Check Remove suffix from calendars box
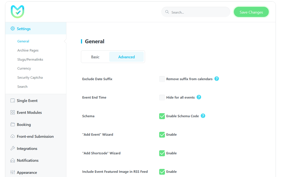The height and width of the screenshot is (177, 283). [x=162, y=79]
